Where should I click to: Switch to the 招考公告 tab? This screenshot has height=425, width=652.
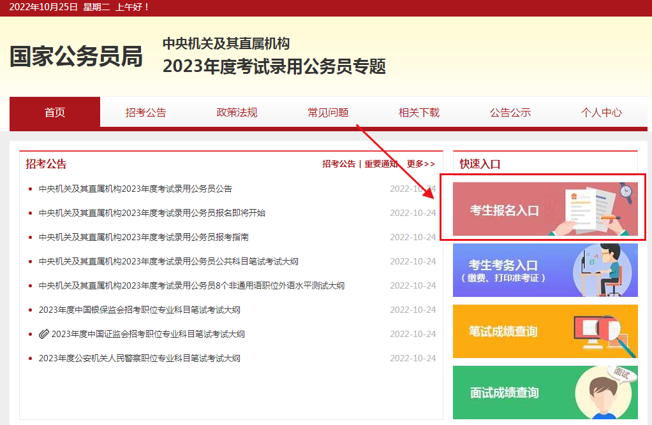[x=145, y=112]
